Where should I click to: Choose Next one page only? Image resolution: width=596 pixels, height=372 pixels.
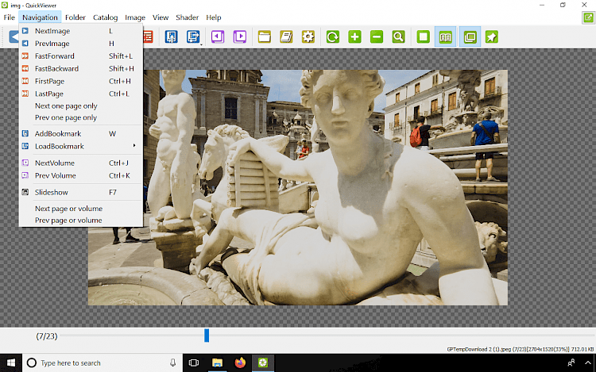point(80,105)
